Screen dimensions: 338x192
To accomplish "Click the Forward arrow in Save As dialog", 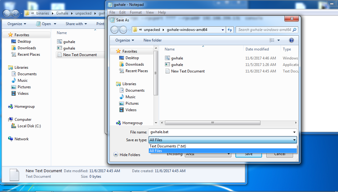I will (123, 30).
